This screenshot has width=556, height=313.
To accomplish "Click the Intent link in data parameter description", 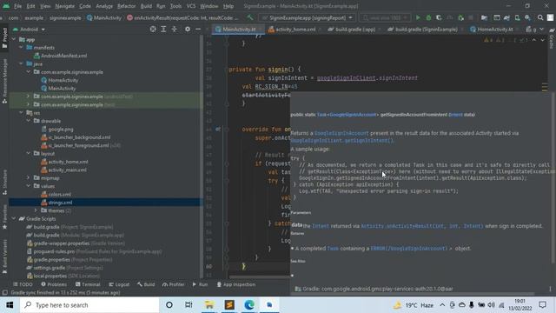I will pyautogui.click(x=321, y=226).
